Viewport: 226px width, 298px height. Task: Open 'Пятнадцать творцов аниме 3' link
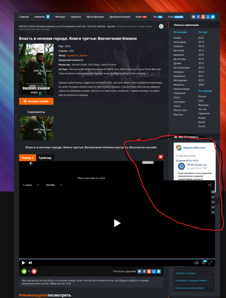tap(192, 281)
